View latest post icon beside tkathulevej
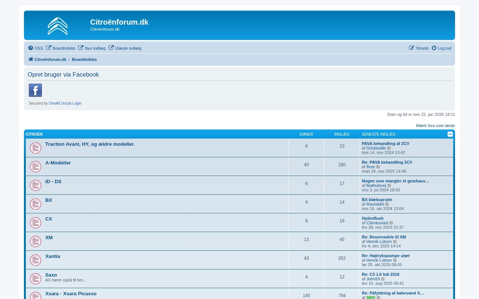 [390, 186]
